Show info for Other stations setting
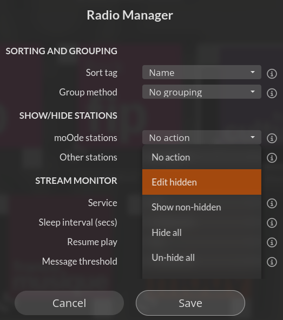The image size is (283, 320). 272,158
